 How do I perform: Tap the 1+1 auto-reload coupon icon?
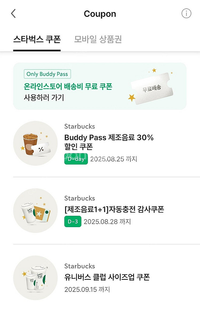[x=35, y=211]
